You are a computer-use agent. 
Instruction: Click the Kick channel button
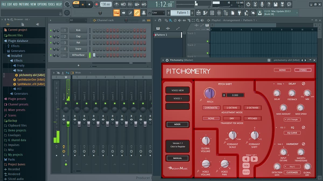78,30
